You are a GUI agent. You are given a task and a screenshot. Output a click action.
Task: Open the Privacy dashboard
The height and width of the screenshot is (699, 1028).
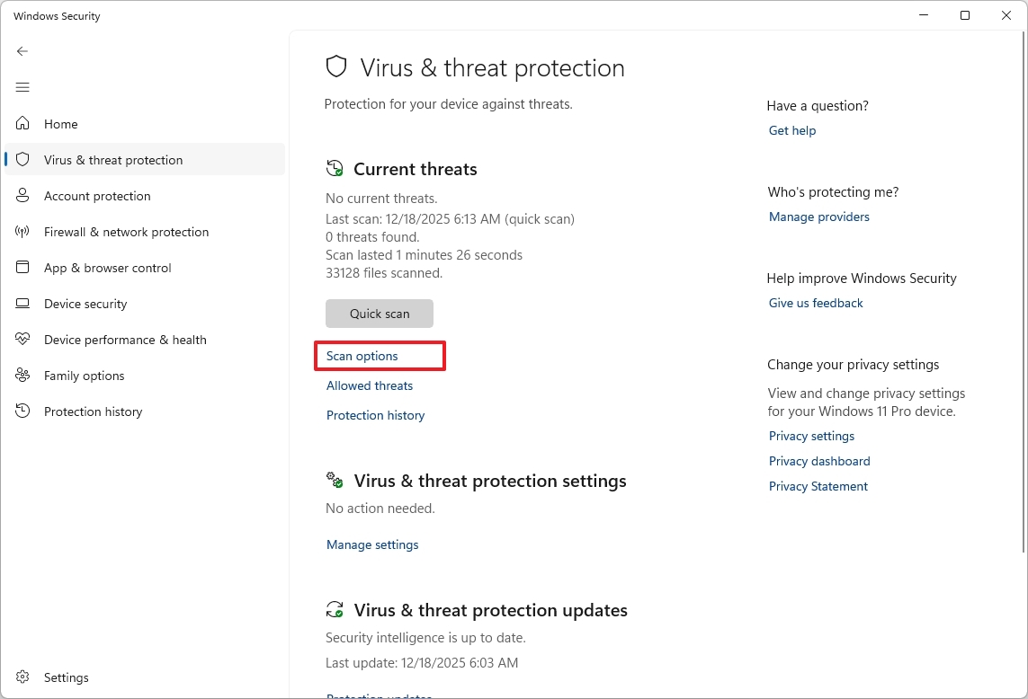[819, 461]
